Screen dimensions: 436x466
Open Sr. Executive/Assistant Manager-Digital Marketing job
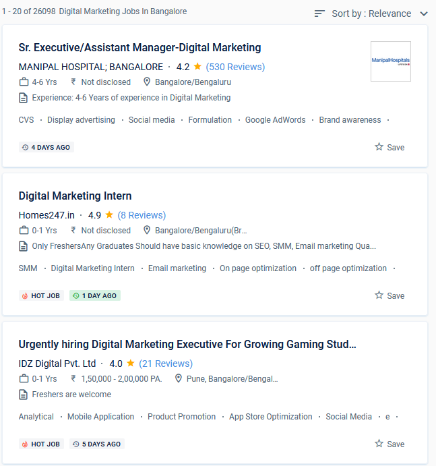[139, 48]
